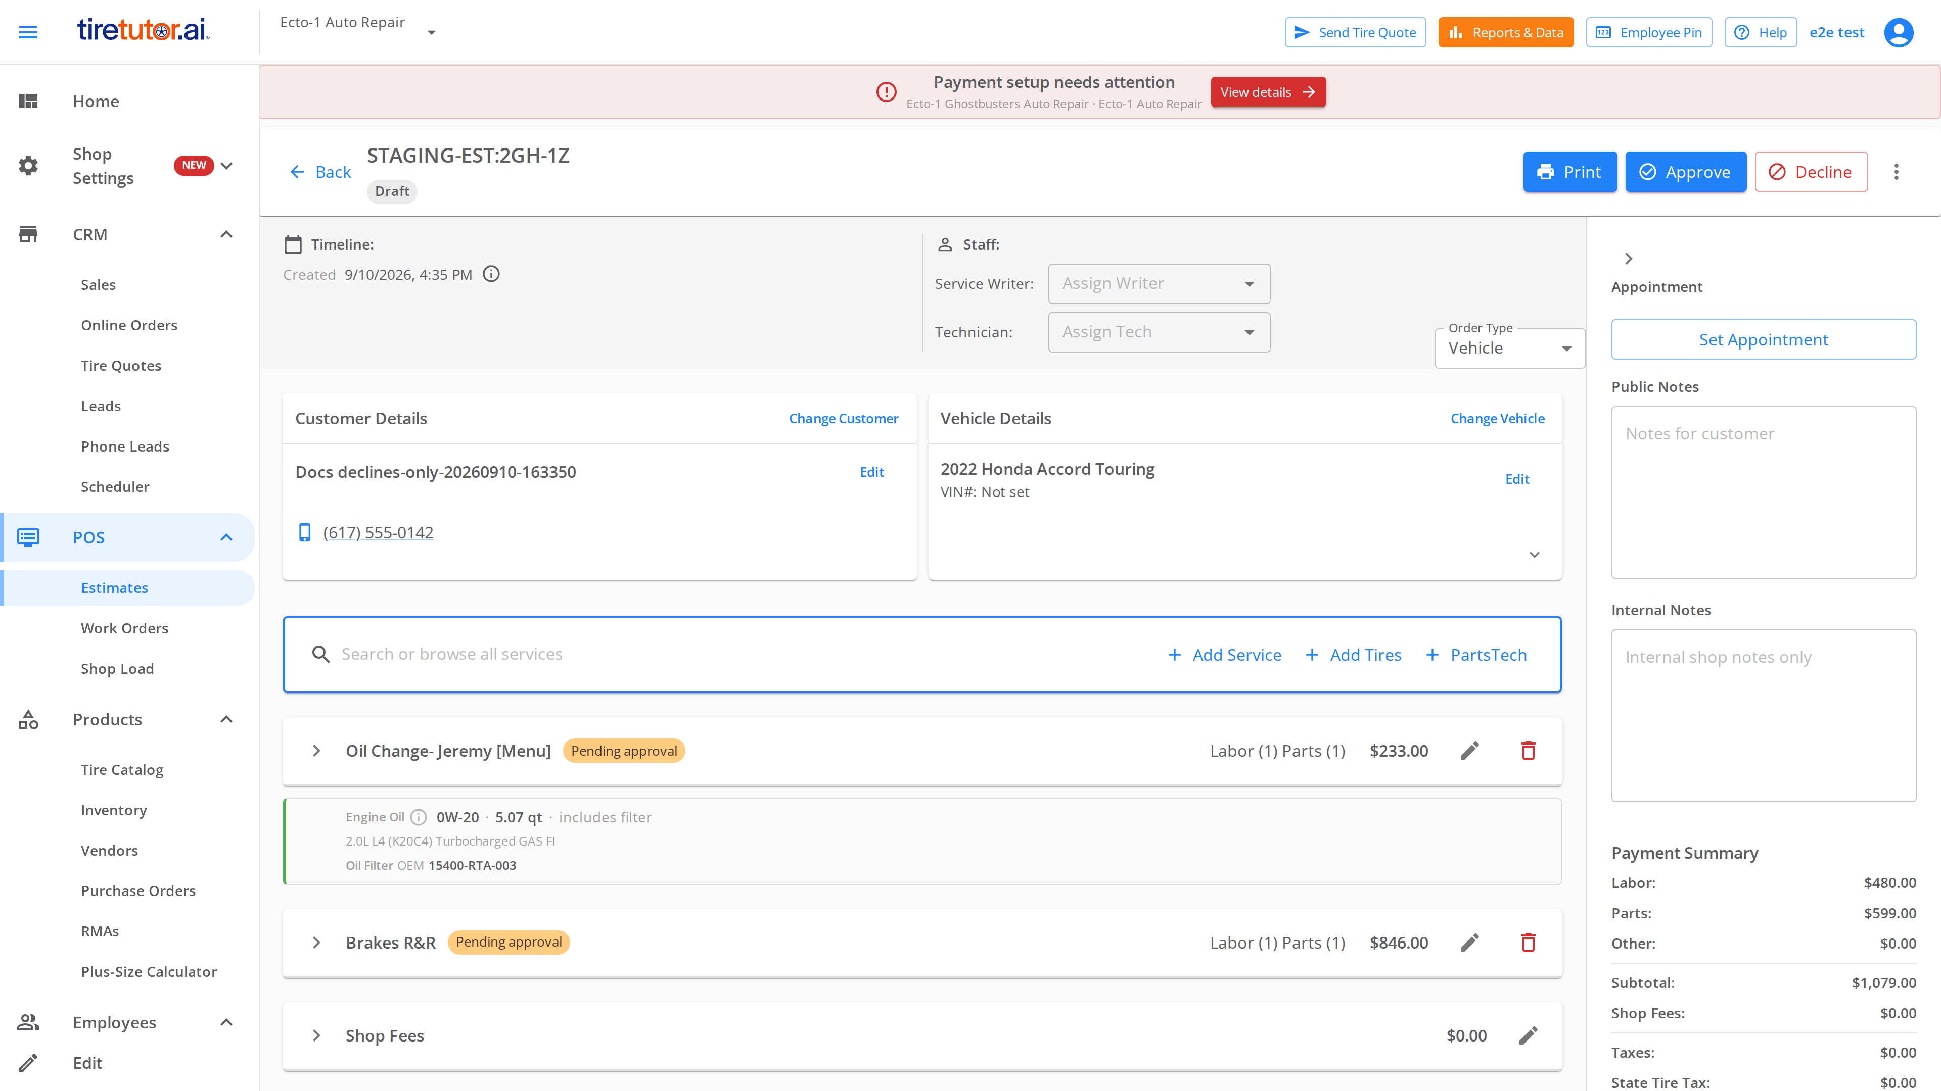Collapse the Products sidebar section
Image resolution: width=1941 pixels, height=1091 pixels.
coord(226,720)
